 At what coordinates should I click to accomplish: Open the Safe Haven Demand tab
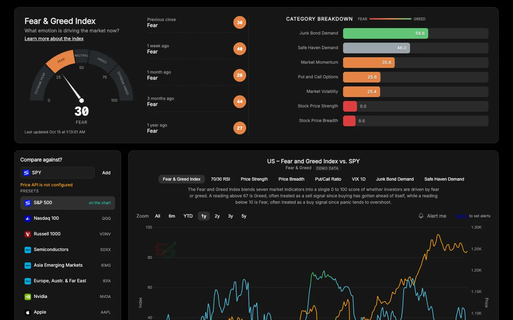point(444,179)
